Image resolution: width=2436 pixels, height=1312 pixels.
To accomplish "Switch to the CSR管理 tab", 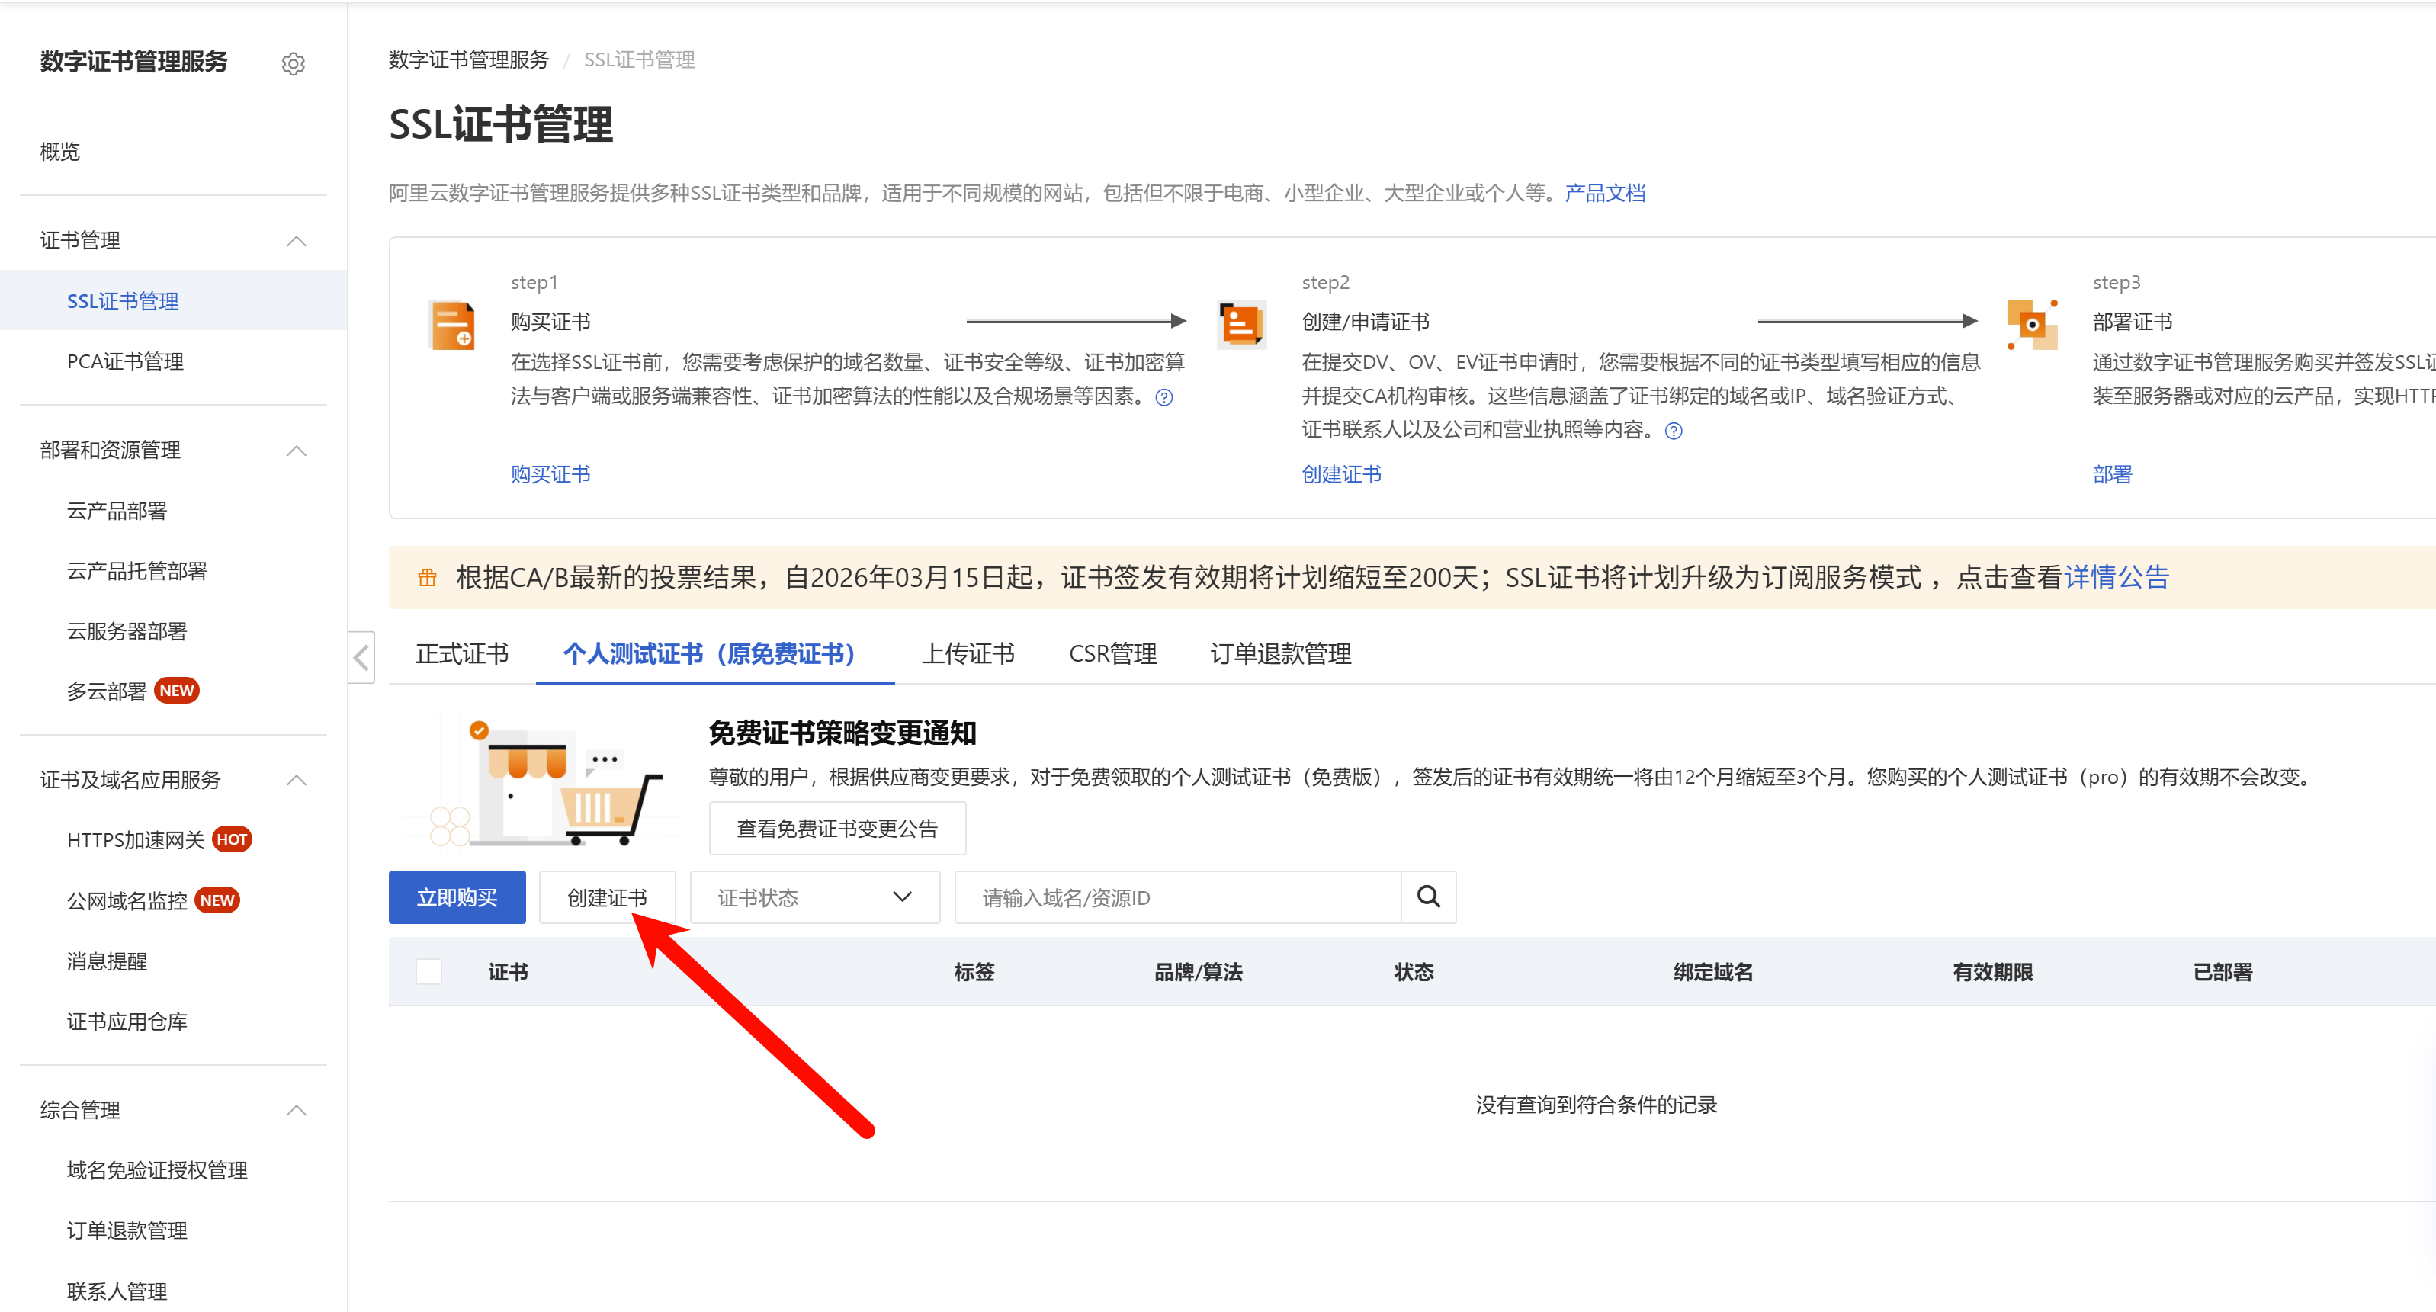I will [1112, 653].
